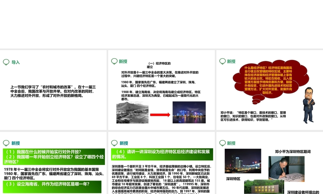
Task: Click 新授 heading above question (4)
Action: tap(124, 143)
